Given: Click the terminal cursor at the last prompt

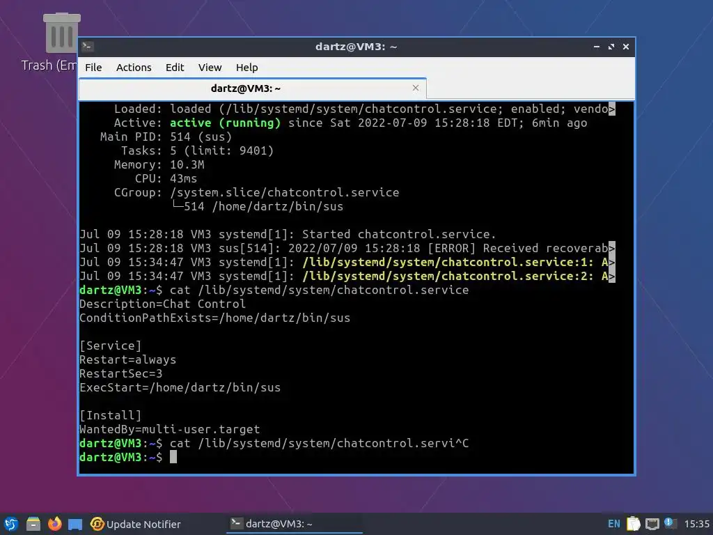Looking at the screenshot, I should point(173,457).
